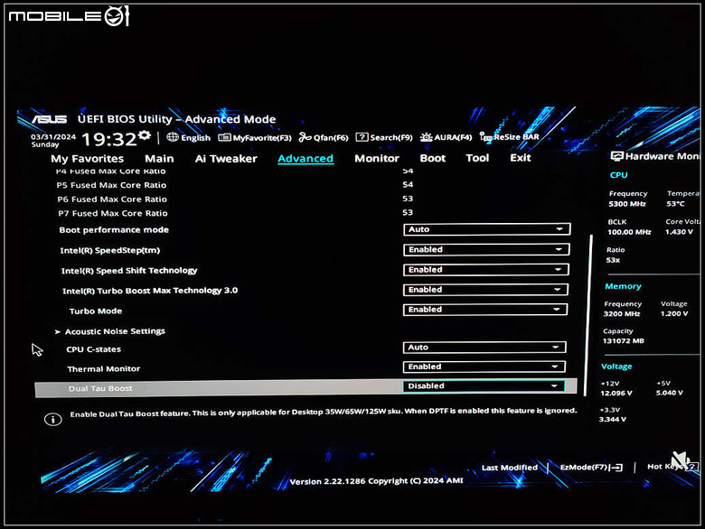Screen dimensions: 705x529
Task: Open Intel Speed Shift Technology dropdown
Action: (486, 269)
